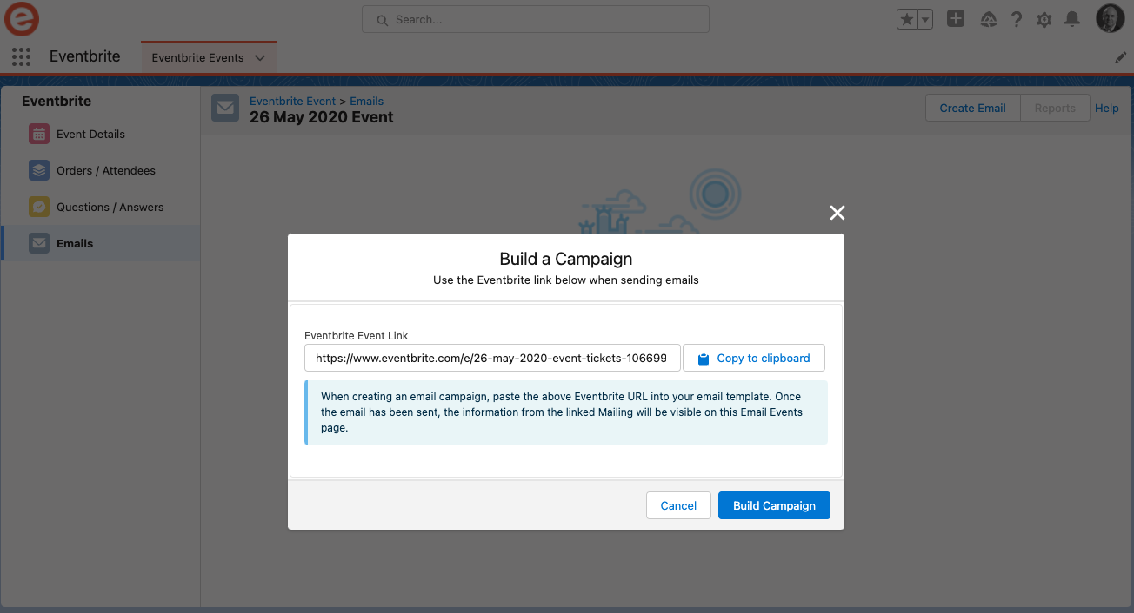The image size is (1134, 613).
Task: Open the global actions plus icon
Action: pos(956,18)
